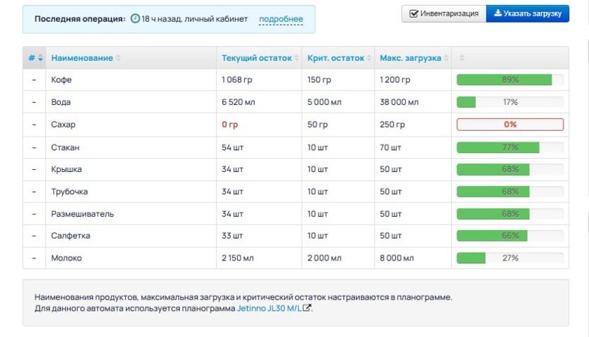Sort table by Макс. загрузка header
589x337 pixels.
pos(410,58)
